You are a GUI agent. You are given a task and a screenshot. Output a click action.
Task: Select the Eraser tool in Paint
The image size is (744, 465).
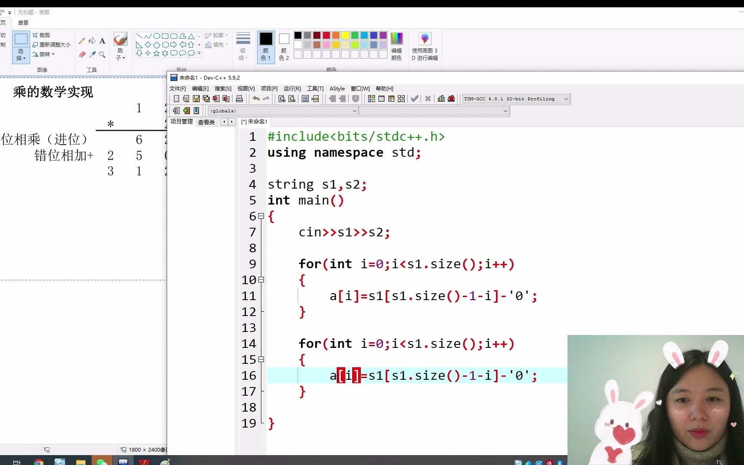[x=82, y=55]
